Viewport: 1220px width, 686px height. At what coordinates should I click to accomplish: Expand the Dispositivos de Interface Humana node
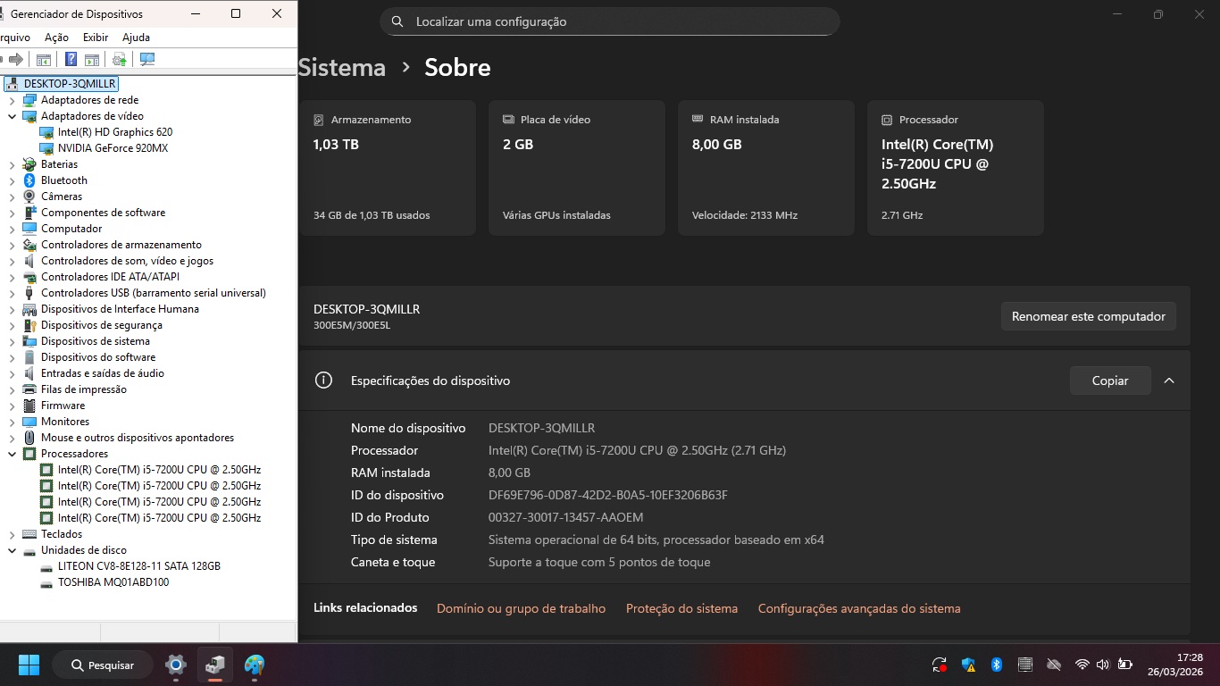pos(13,309)
